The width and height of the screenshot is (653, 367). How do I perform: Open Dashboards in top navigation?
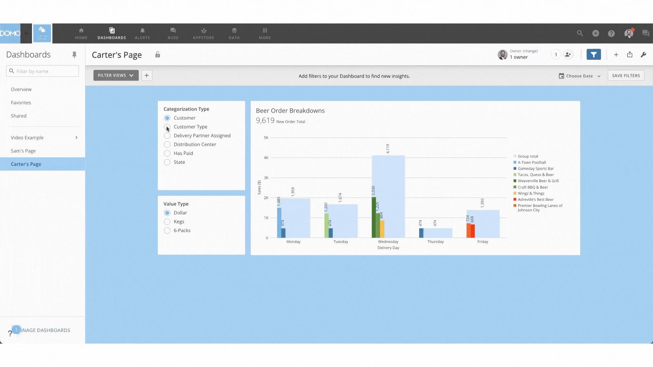pyautogui.click(x=112, y=33)
